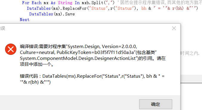Click the DataTables(mx).ReplaceFor code line
Screen dimensions: 202x110
112,8
